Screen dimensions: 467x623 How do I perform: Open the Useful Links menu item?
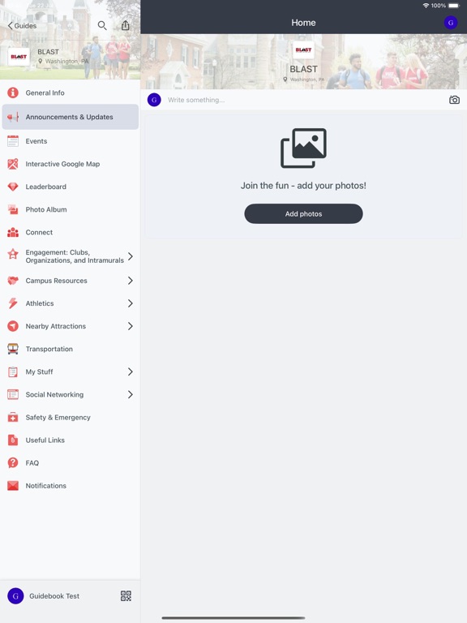pos(70,440)
